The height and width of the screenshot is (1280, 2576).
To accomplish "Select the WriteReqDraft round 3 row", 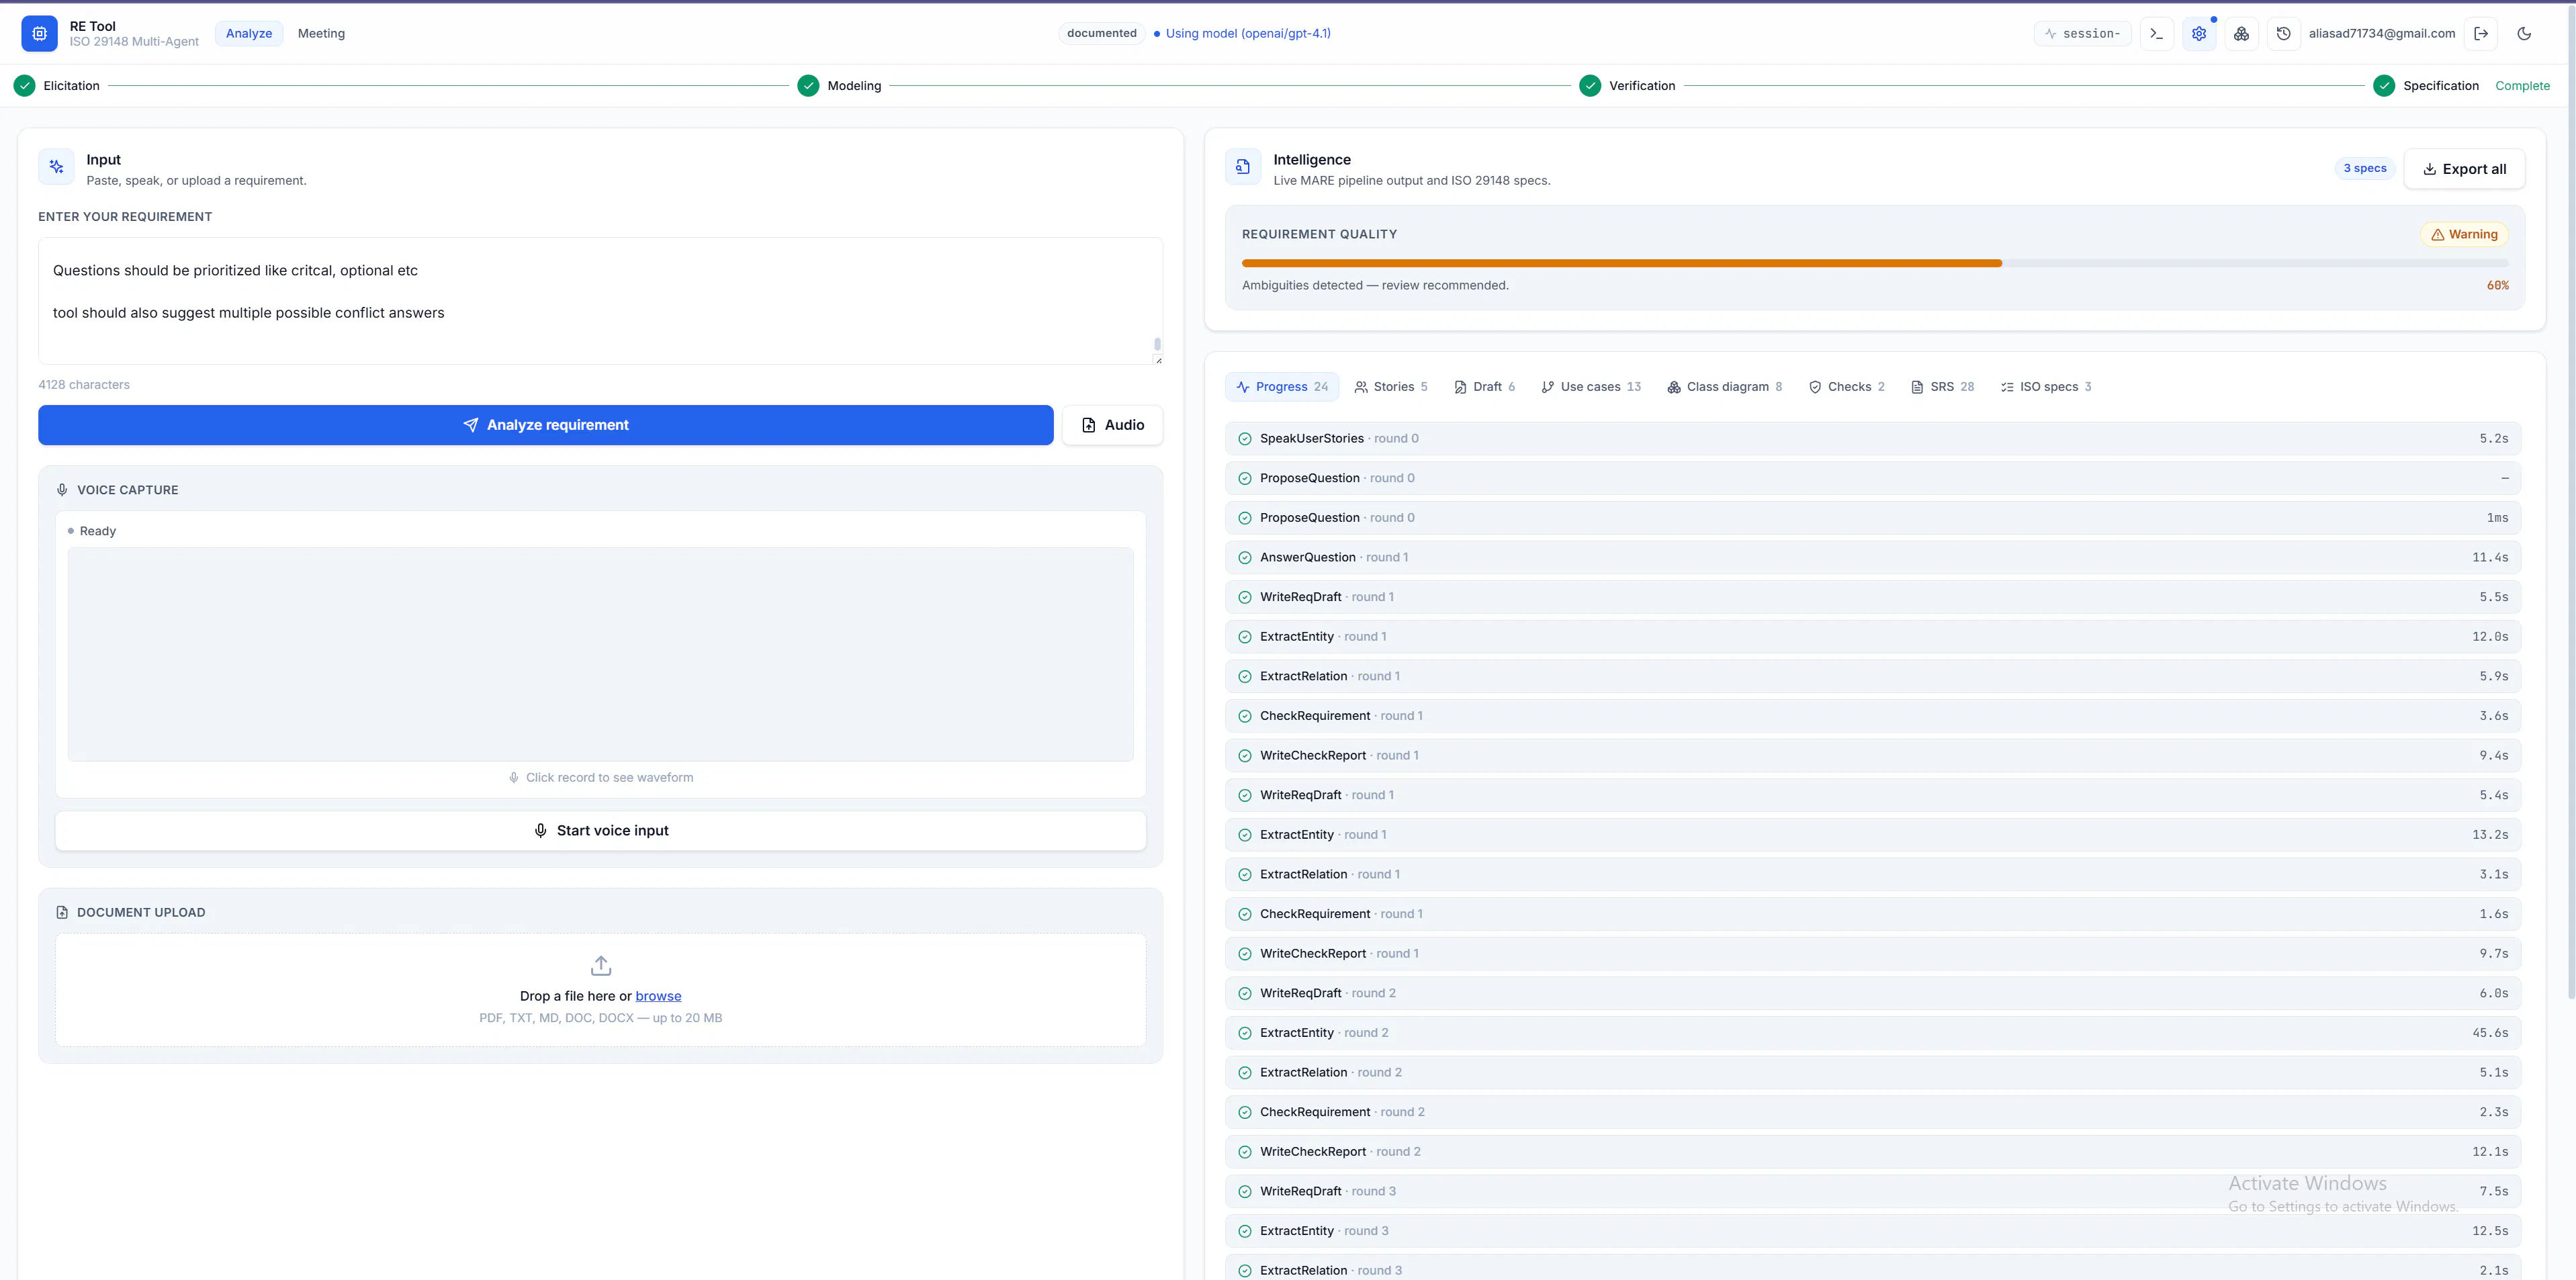I will pos(1873,1192).
